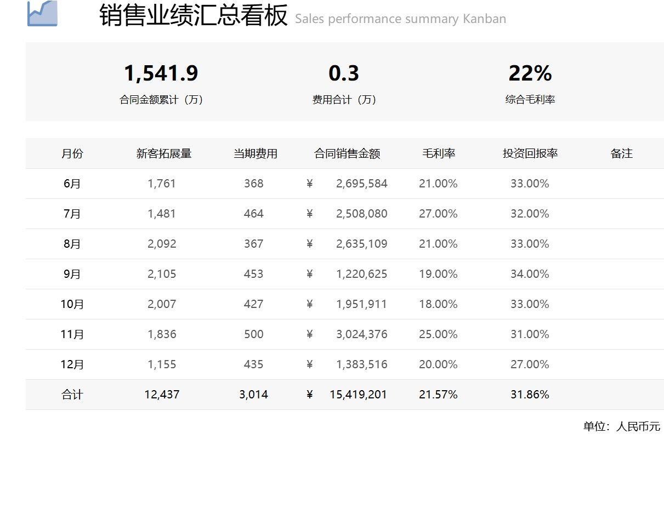Select the 当期费用 column header
The image size is (664, 531).
255,154
